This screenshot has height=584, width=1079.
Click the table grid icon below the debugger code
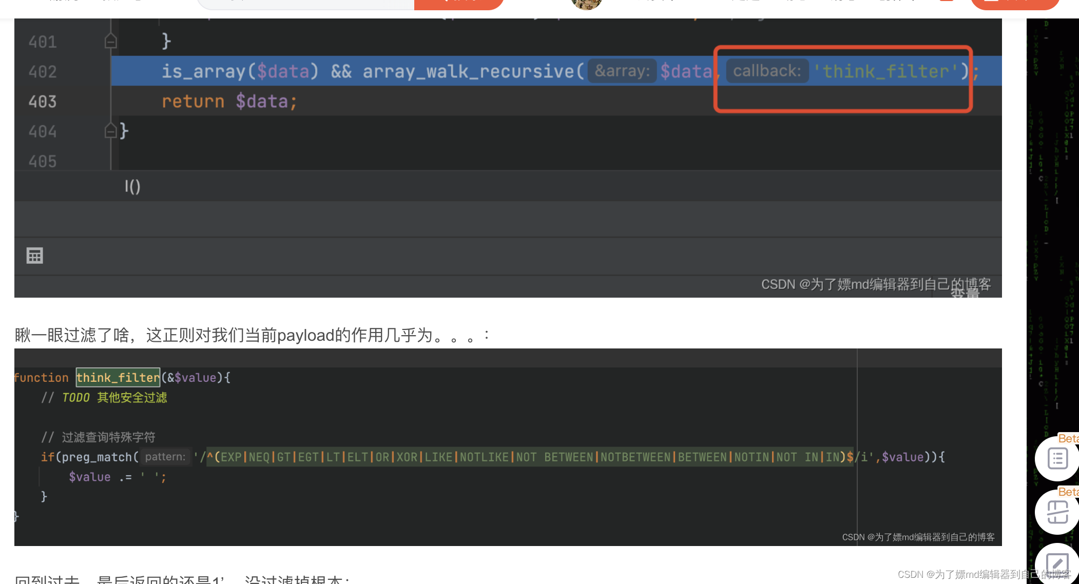click(35, 256)
